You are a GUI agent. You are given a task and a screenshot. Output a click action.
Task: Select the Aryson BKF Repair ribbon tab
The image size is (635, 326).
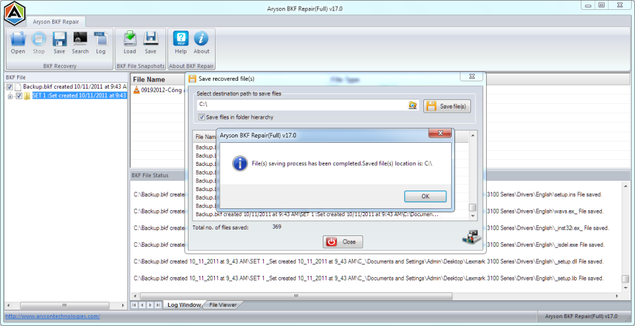(56, 22)
